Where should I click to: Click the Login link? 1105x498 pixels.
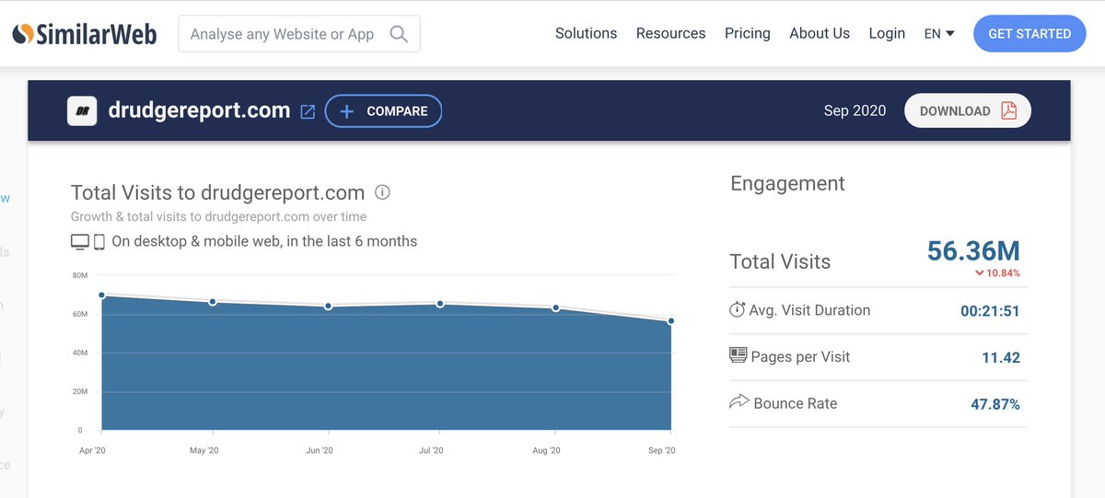pyautogui.click(x=886, y=33)
